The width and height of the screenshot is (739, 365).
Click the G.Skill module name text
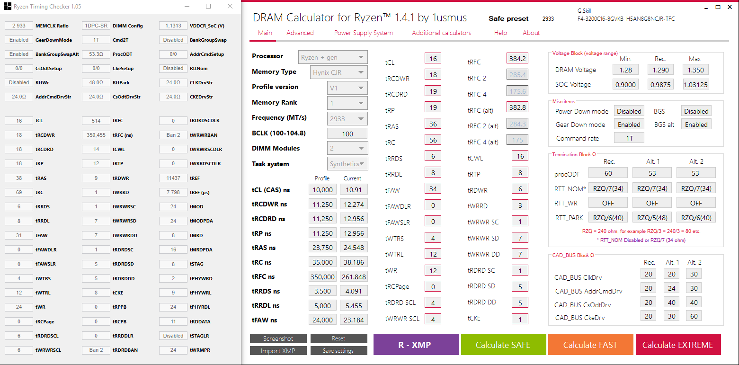(584, 10)
